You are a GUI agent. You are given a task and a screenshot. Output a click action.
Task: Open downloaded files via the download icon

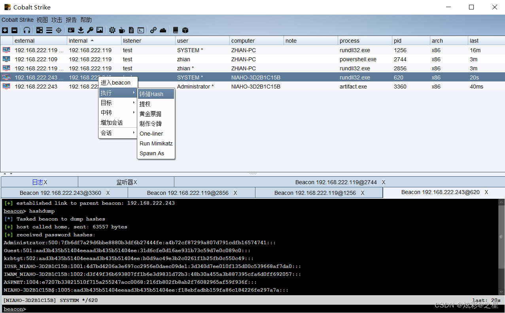point(81,30)
